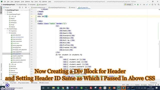160x90 pixels.
Task: Open the Terminal tool window
Action: coord(34,83)
